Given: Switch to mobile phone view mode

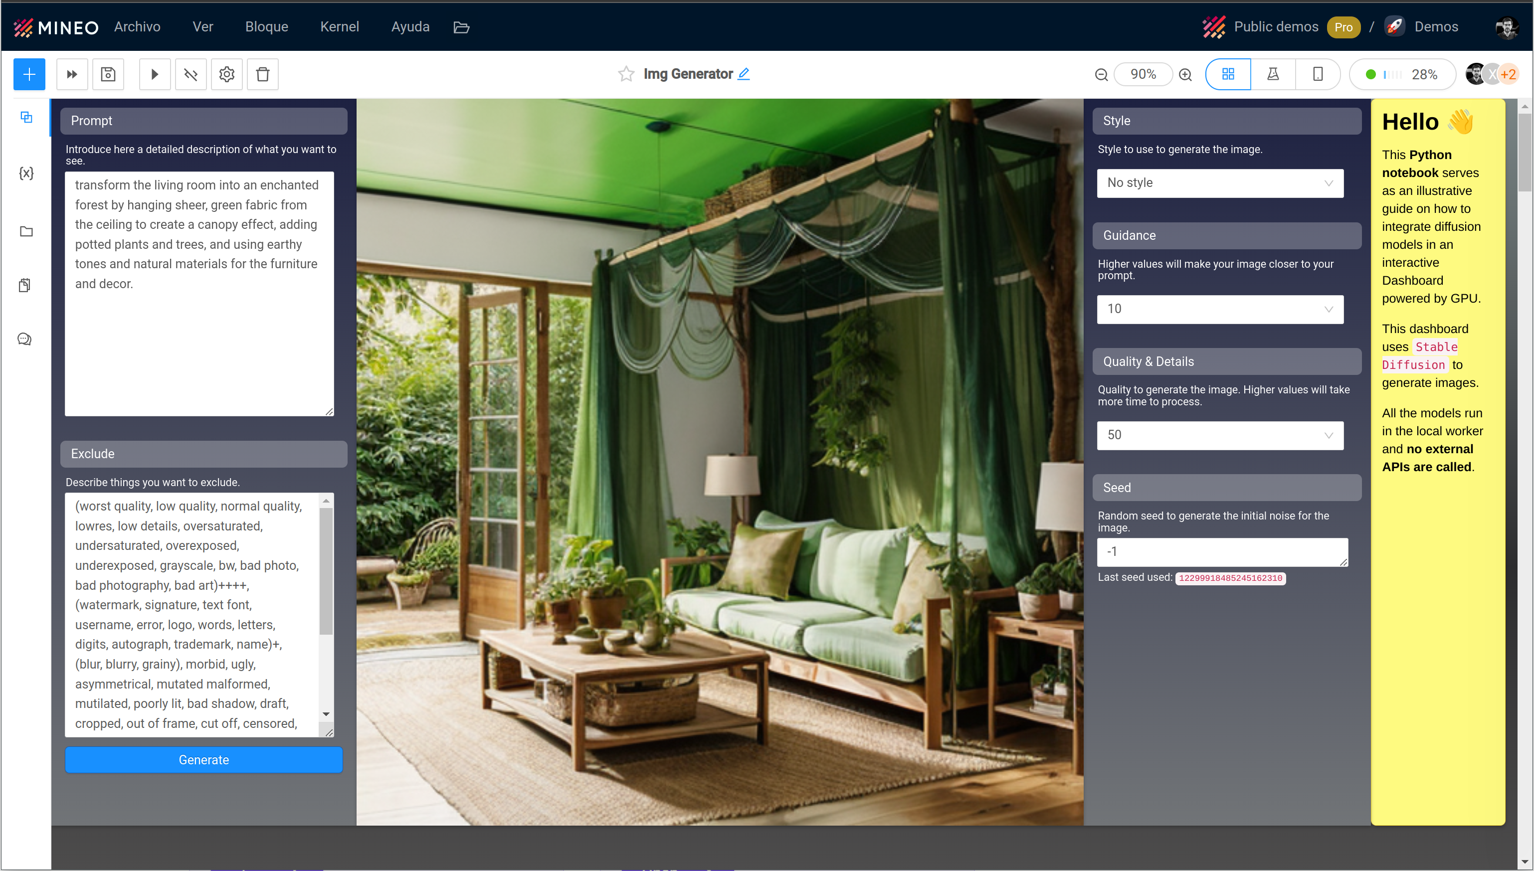Looking at the screenshot, I should [1318, 74].
